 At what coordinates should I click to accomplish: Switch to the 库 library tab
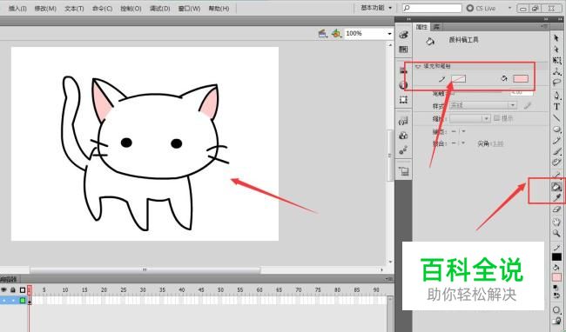coord(436,27)
